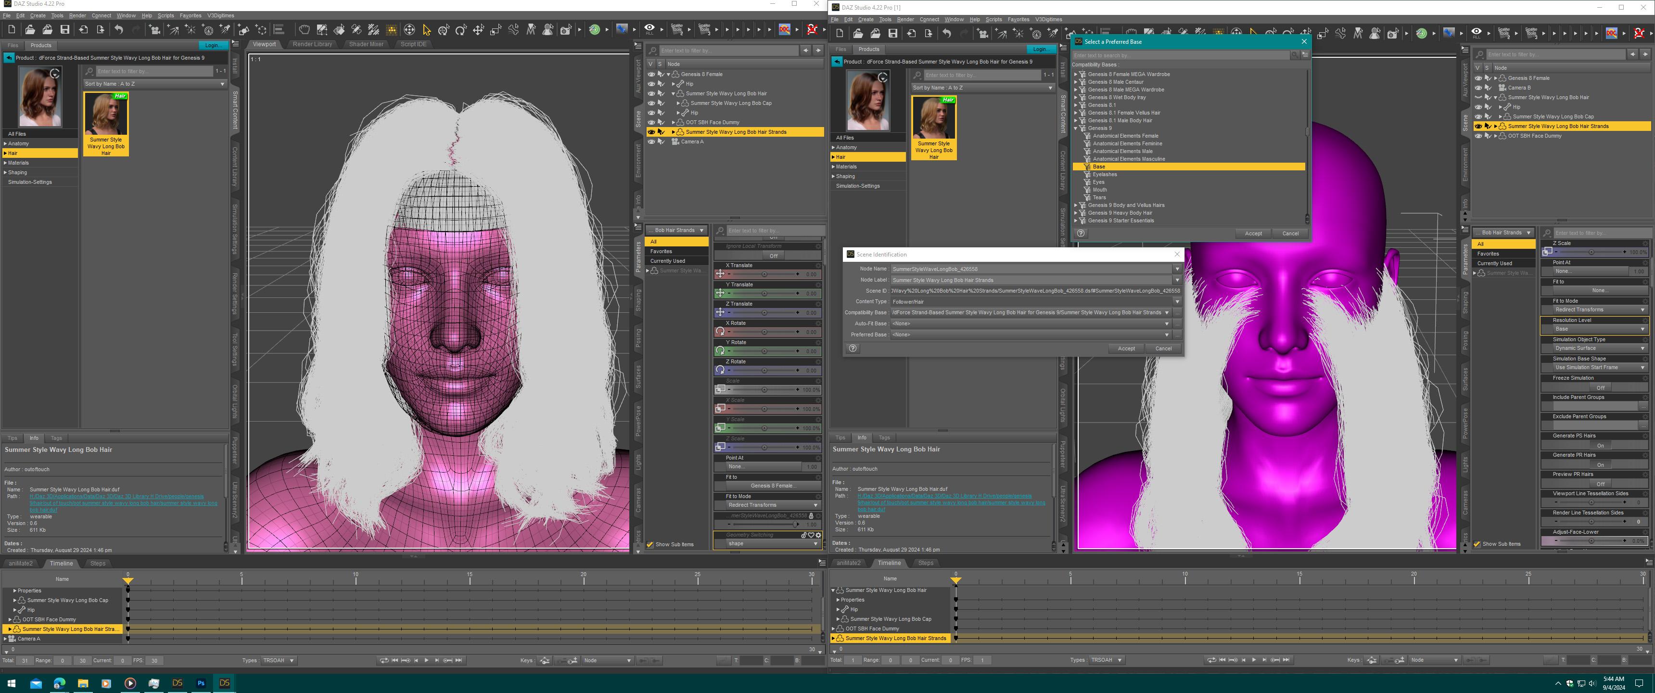Open Photoshop from Windows taskbar

201,683
